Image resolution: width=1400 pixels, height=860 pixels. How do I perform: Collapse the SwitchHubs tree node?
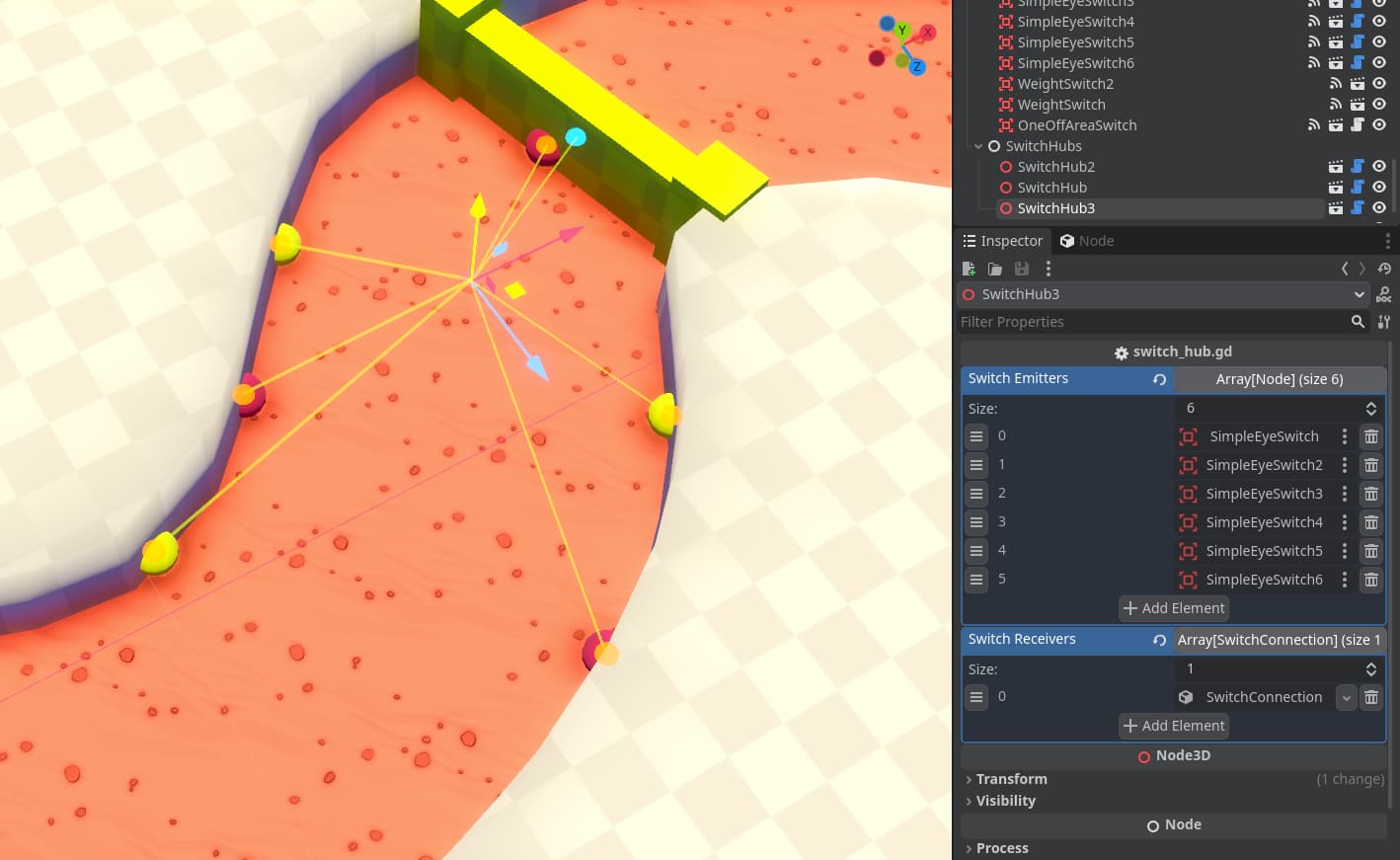tap(978, 146)
